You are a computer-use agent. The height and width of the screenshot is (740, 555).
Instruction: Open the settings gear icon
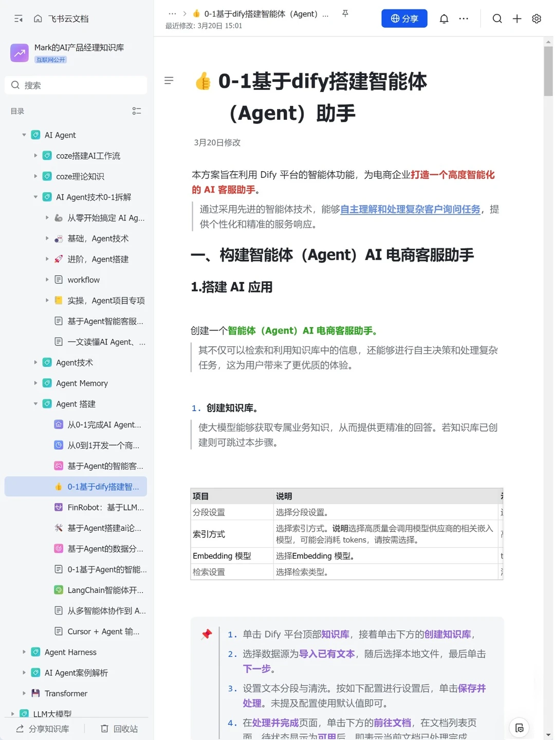[x=536, y=18]
